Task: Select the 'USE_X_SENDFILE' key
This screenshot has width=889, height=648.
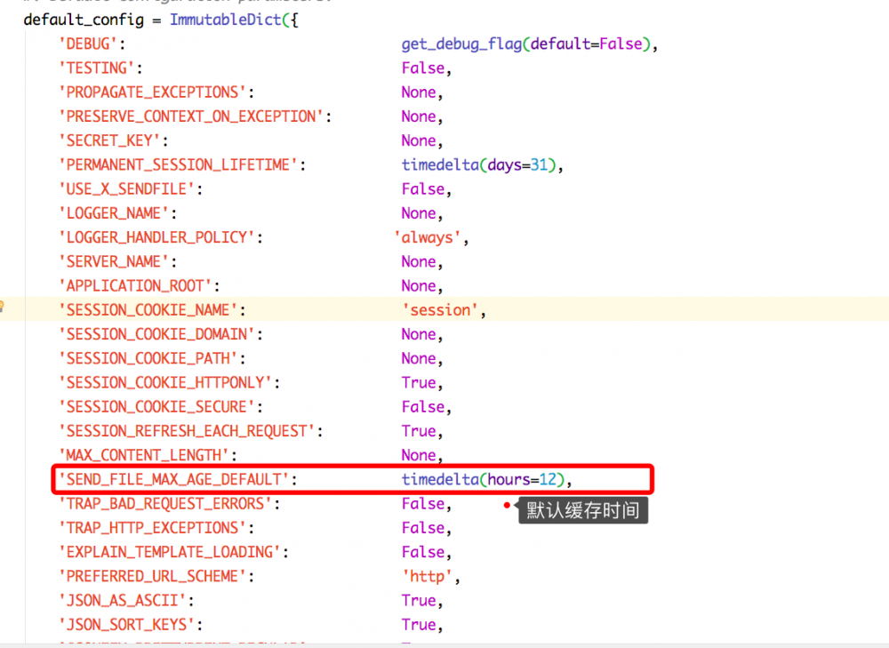Action: pos(127,189)
